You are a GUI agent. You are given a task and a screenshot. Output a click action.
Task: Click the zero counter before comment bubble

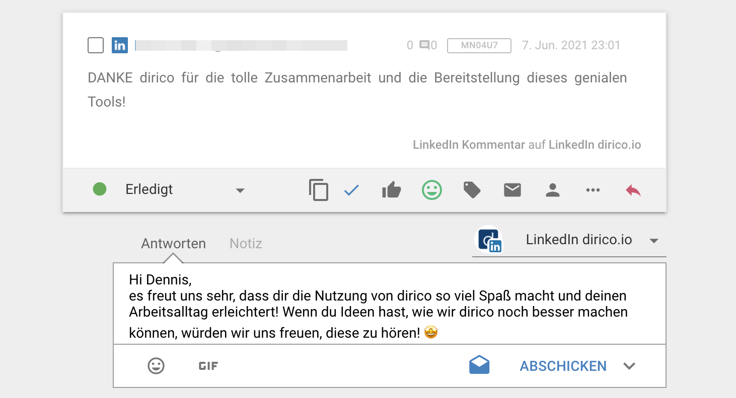(410, 46)
